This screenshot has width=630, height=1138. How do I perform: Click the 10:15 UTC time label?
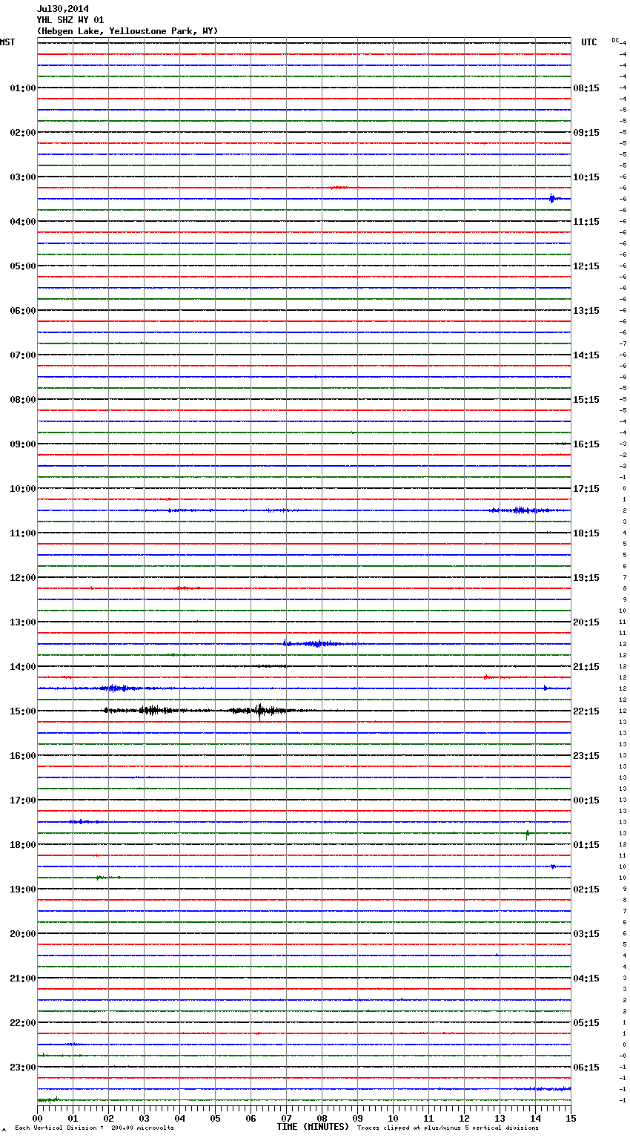point(586,177)
